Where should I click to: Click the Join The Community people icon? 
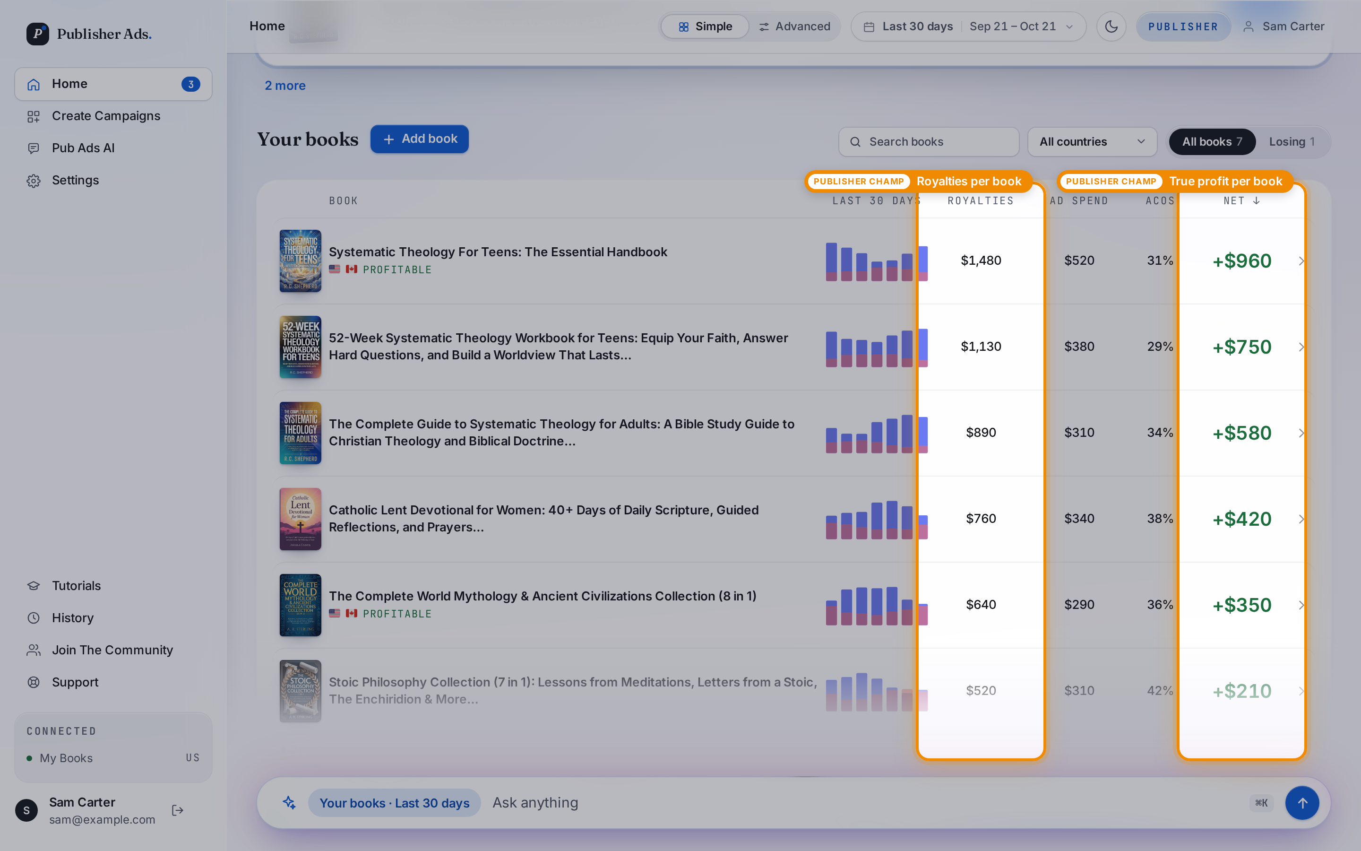pos(34,650)
